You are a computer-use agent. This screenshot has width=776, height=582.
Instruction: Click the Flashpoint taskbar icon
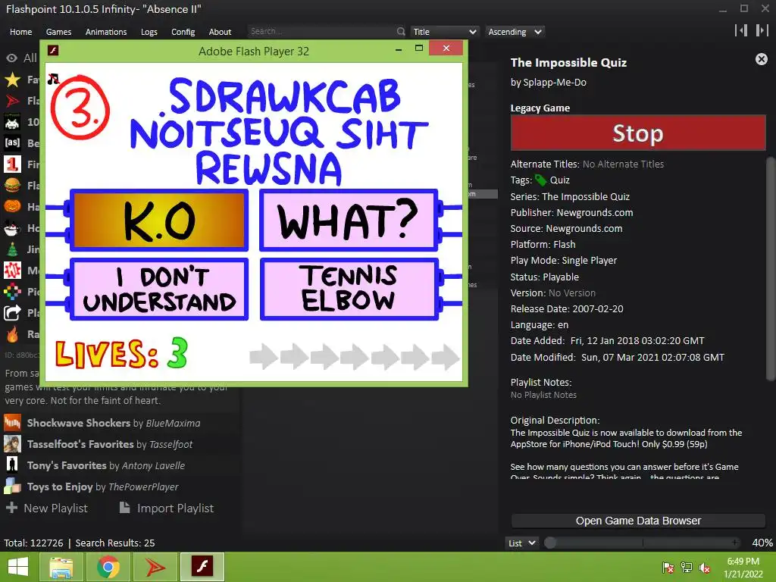[x=155, y=567]
